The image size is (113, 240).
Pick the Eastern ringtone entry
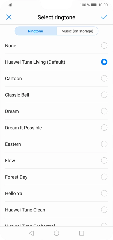(56, 144)
